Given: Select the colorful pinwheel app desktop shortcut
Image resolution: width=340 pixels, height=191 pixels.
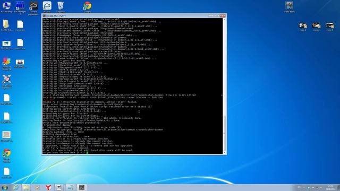Looking at the screenshot, I should [x=6, y=64].
